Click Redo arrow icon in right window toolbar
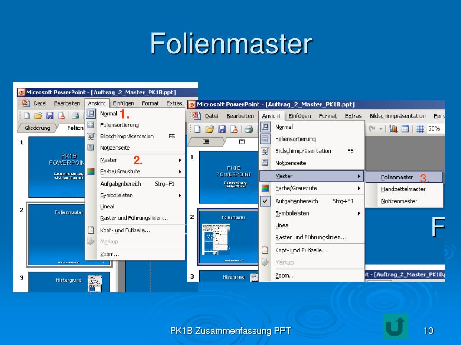 (x=371, y=128)
